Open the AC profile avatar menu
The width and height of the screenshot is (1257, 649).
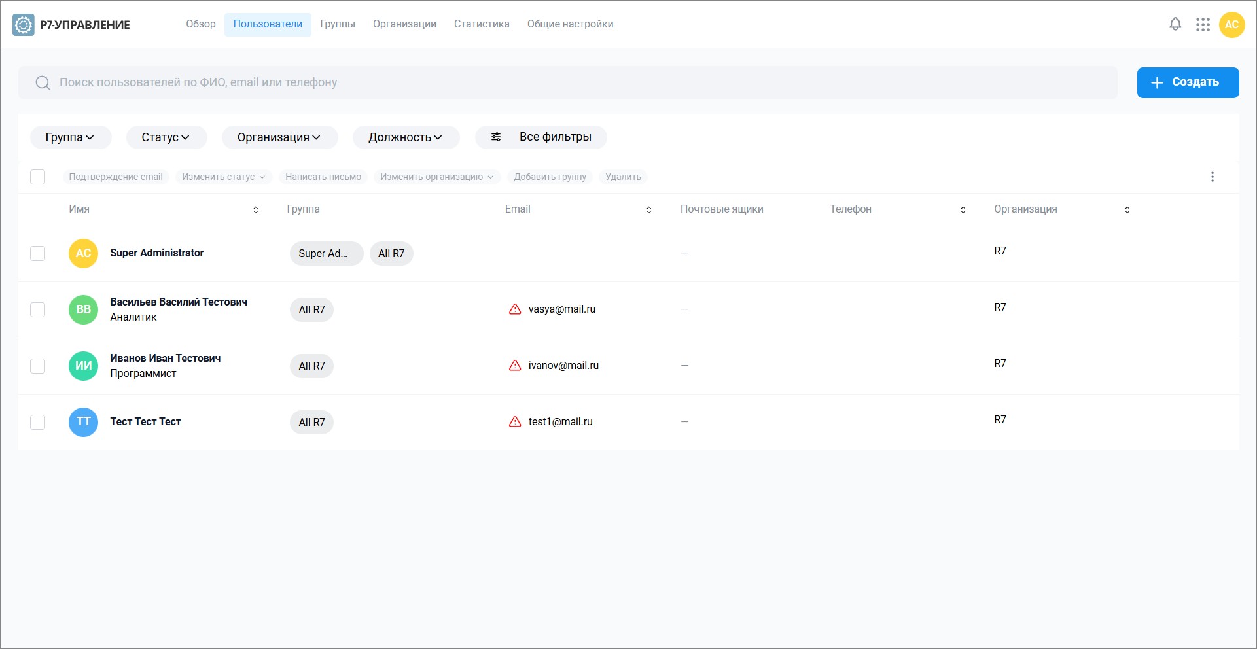coord(1231,24)
